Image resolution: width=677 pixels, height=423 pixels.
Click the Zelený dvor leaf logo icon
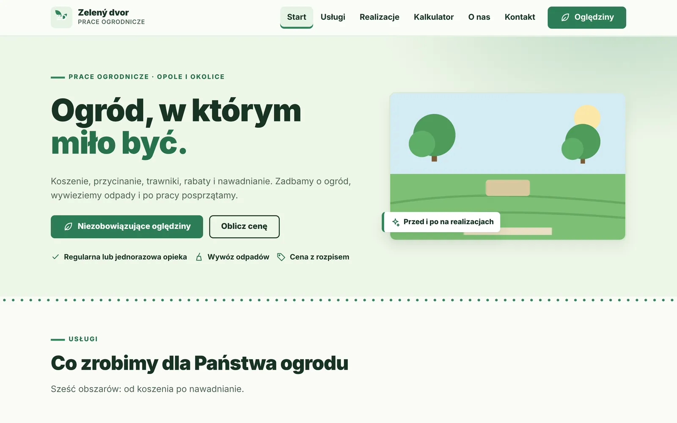point(61,17)
